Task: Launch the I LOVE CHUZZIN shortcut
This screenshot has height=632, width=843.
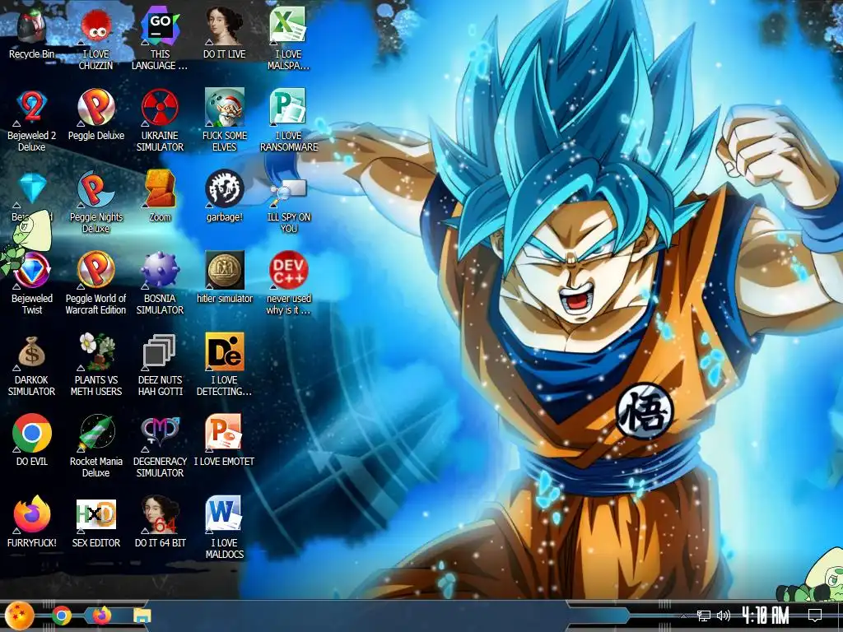Action: (x=96, y=27)
